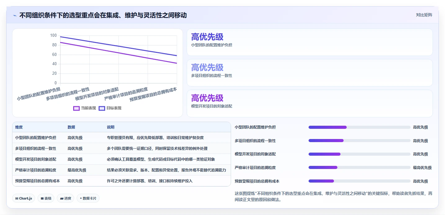Image resolution: width=445 pixels, height=215 pixels.
Task: Click the 对比矩阵 label at top right
Action: coord(424,15)
